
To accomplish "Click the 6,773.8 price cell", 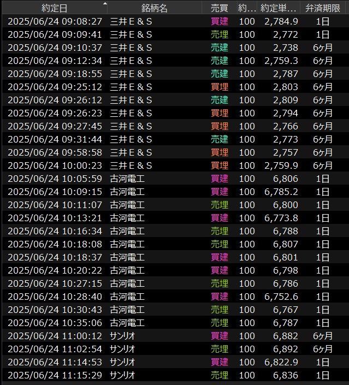I will (281, 218).
